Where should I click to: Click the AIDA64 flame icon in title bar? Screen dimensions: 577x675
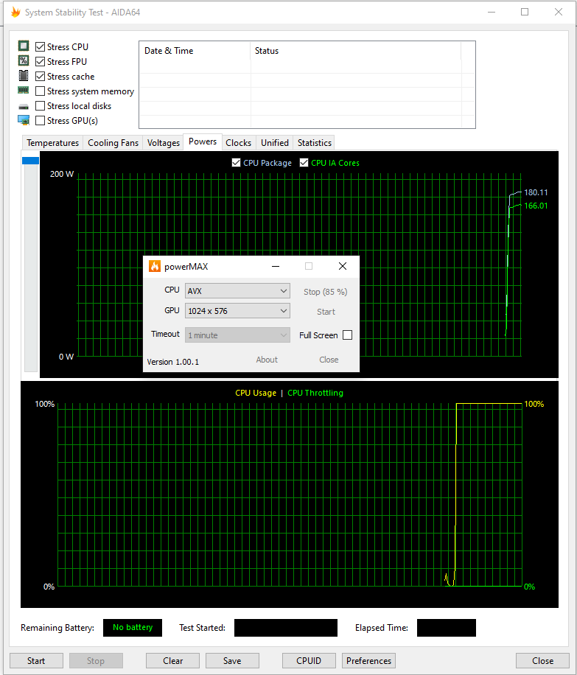coord(15,12)
